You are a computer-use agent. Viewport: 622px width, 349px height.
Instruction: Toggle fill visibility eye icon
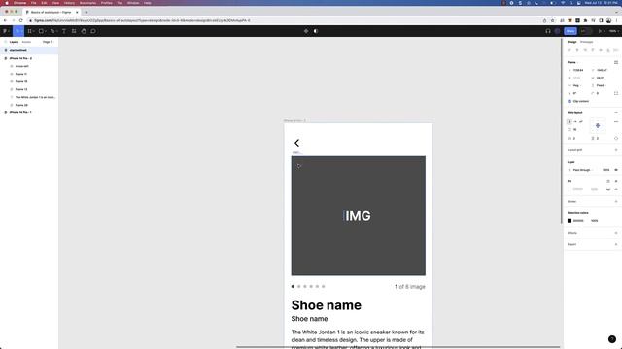pos(608,190)
